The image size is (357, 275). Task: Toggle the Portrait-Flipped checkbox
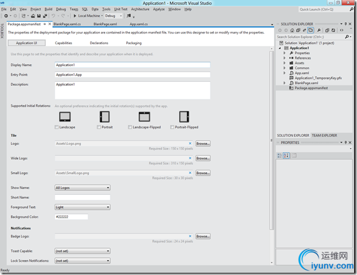point(173,127)
